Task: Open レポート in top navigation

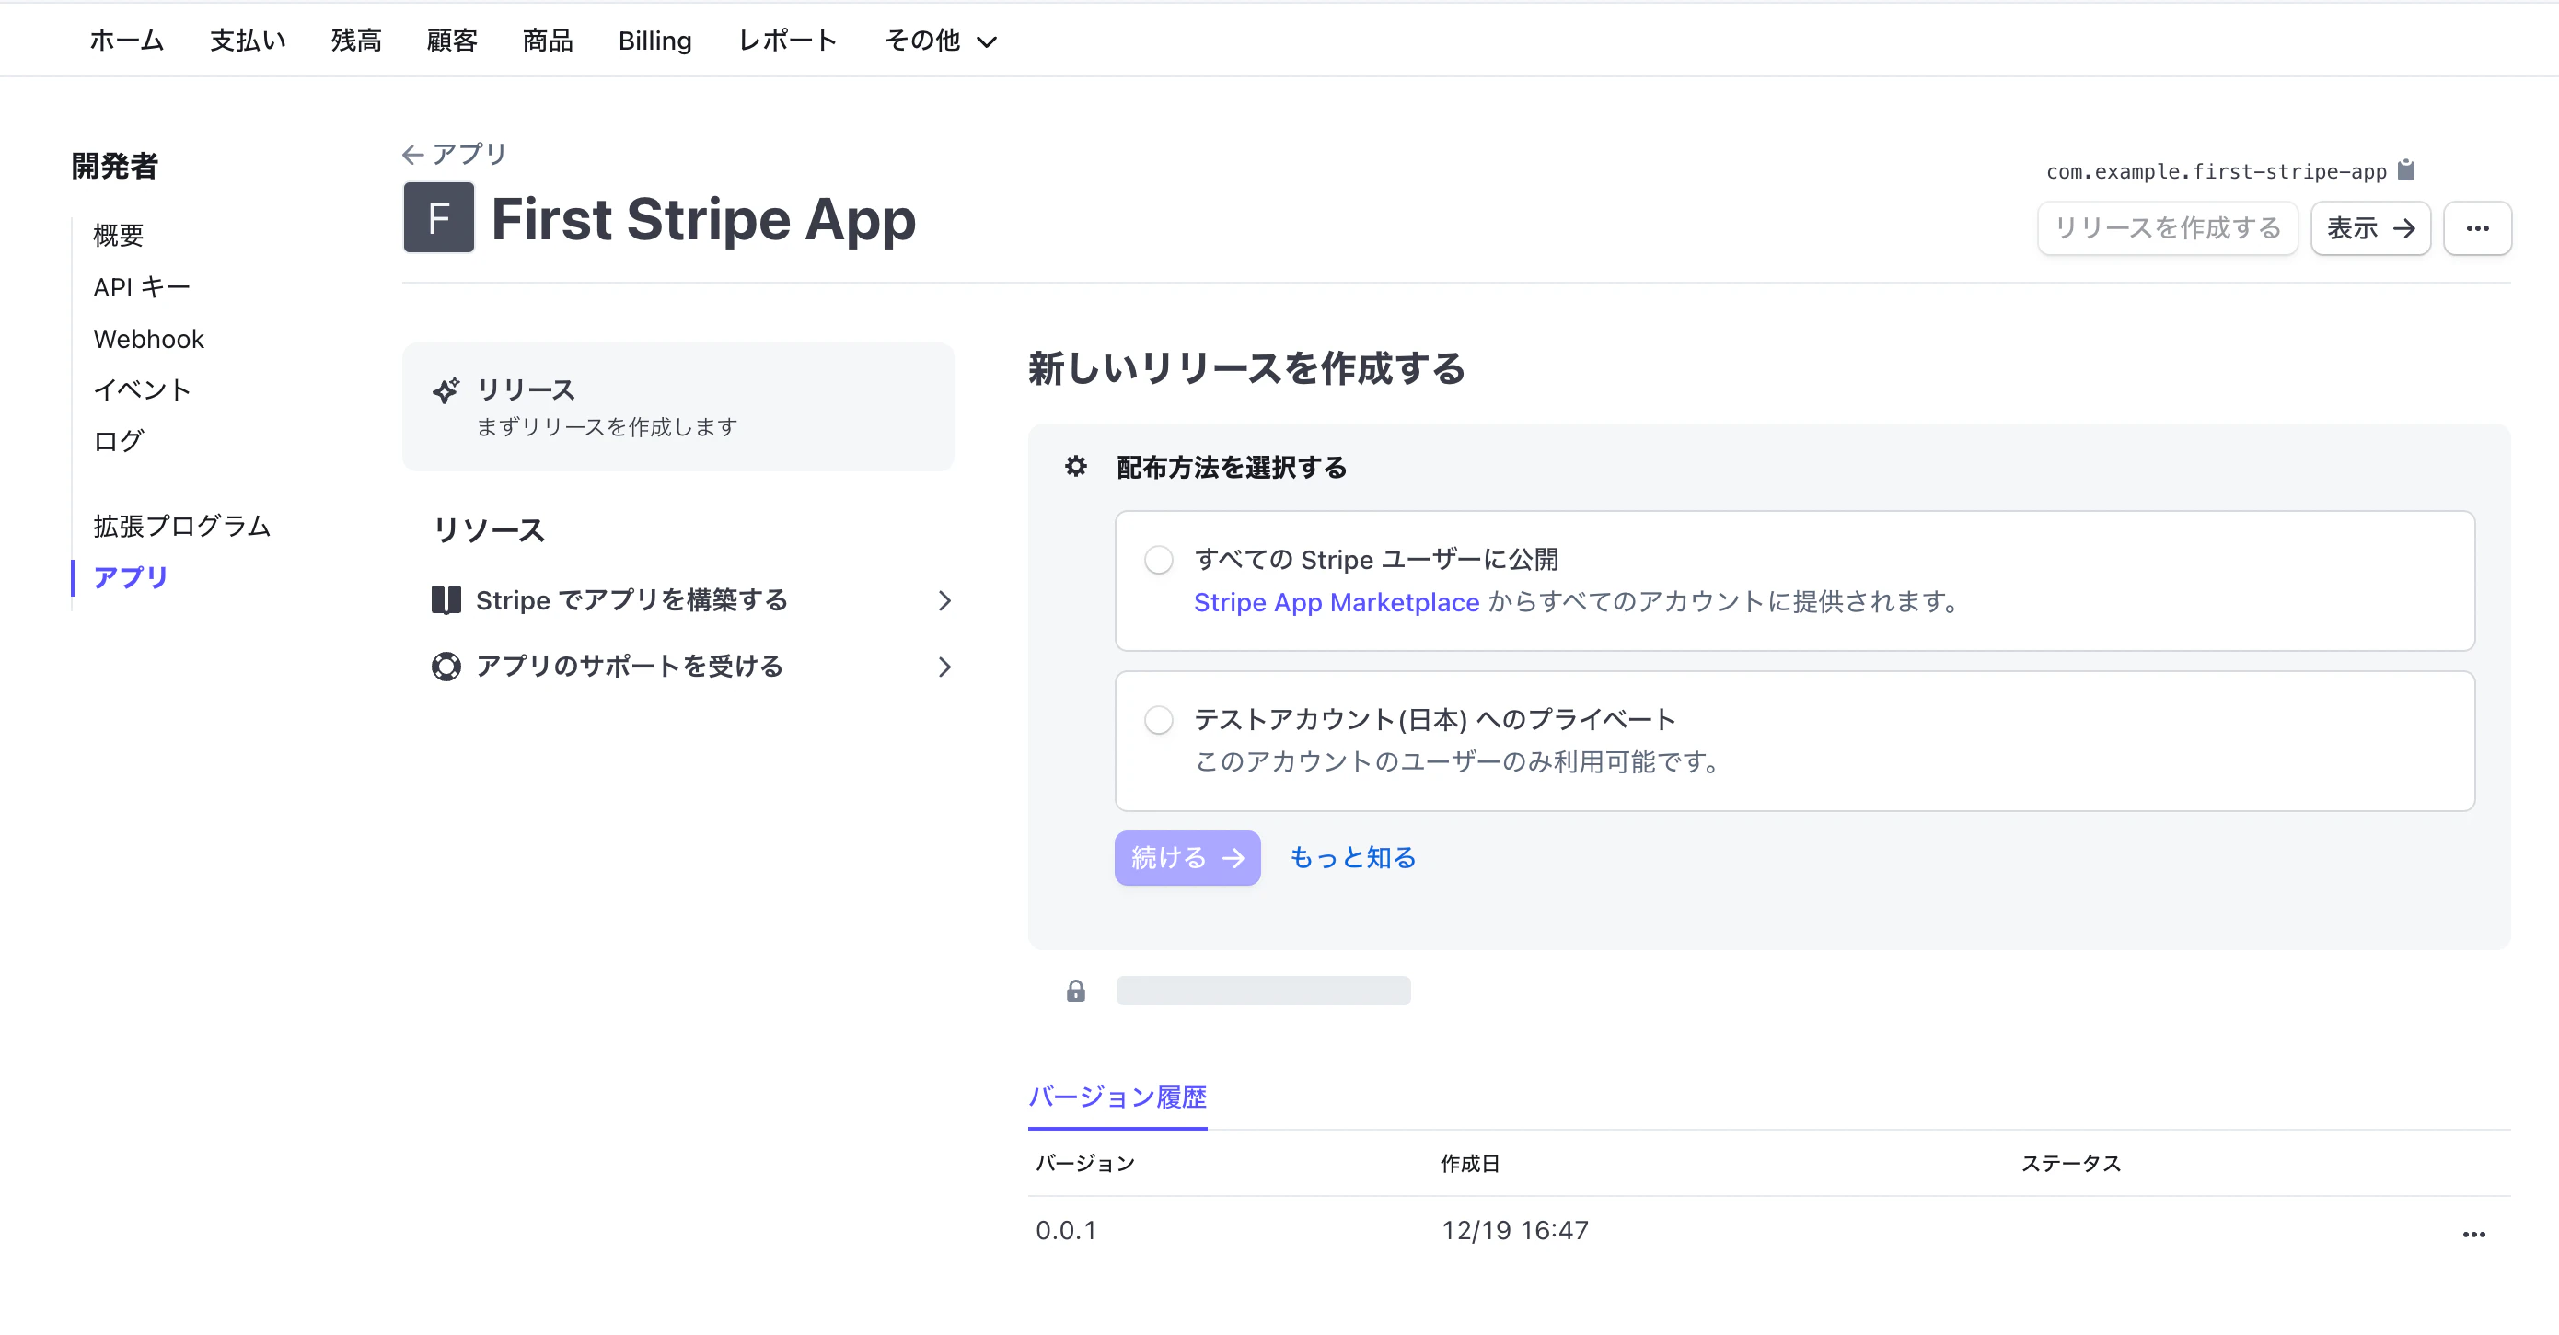Action: coord(788,41)
